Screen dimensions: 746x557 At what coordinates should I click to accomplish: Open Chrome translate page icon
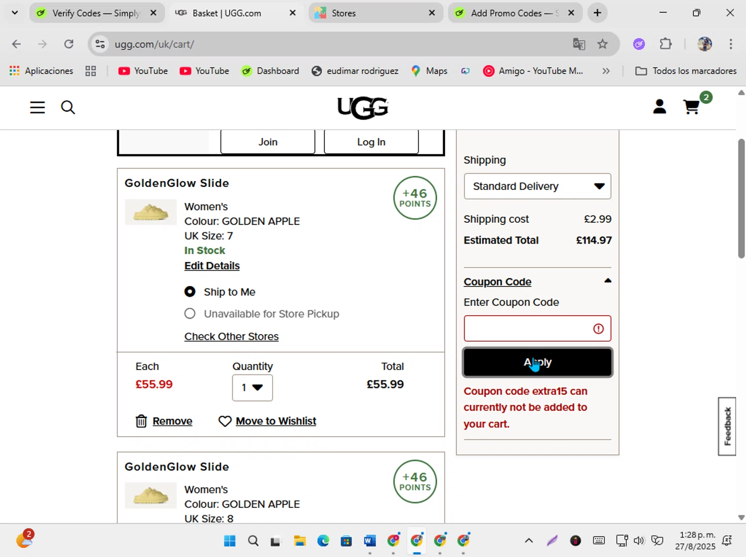[x=579, y=44]
